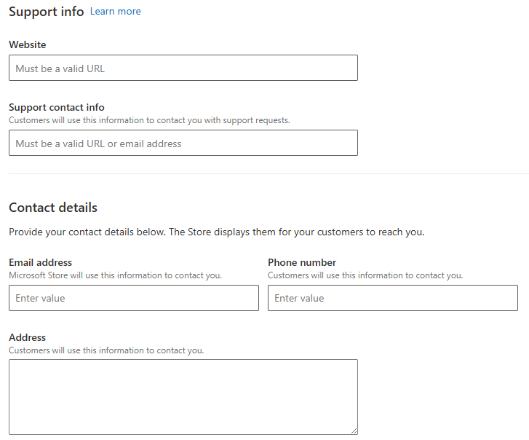This screenshot has height=440, width=529.
Task: Click the Address text area resize grip
Action: coord(354,431)
